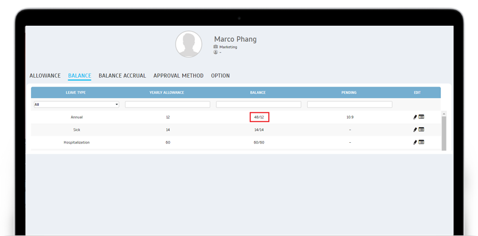Select the Option tab
The width and height of the screenshot is (478, 236).
click(x=220, y=76)
